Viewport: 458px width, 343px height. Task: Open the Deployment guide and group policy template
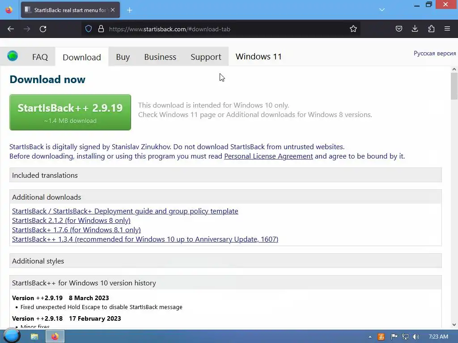pyautogui.click(x=125, y=211)
